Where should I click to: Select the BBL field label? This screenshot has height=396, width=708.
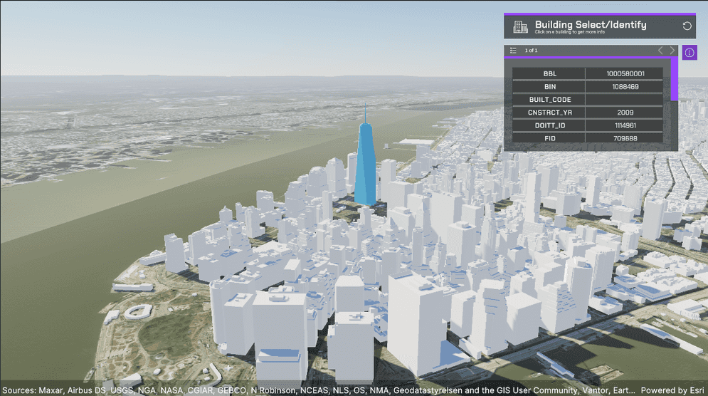tap(549, 73)
